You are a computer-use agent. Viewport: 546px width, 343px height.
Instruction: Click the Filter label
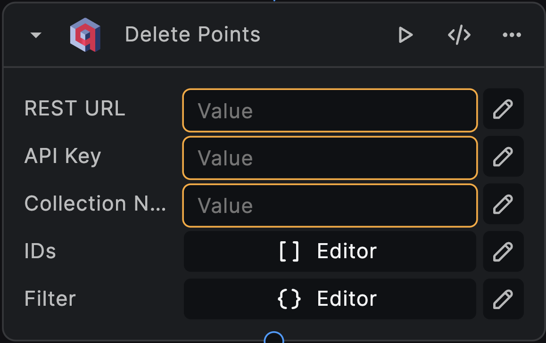(x=50, y=299)
